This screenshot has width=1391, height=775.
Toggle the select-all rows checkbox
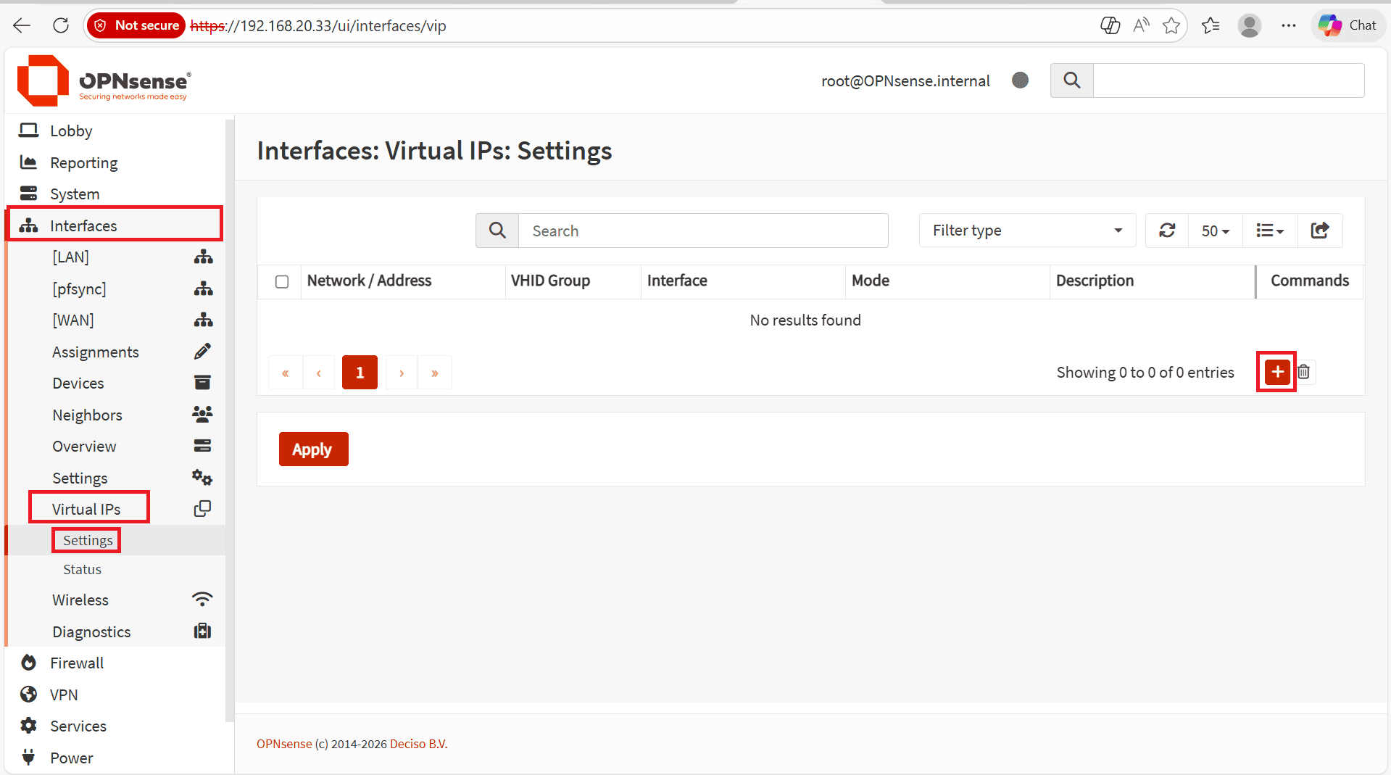point(282,281)
